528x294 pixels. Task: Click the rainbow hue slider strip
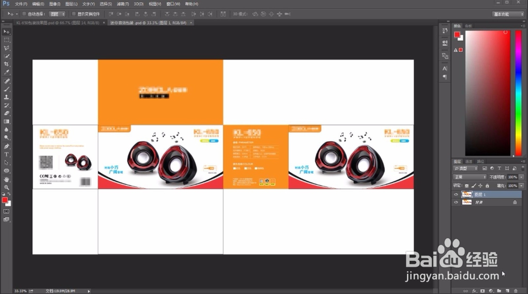coord(518,93)
